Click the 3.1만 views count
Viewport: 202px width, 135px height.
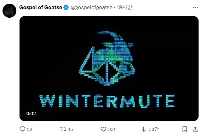[x=154, y=129]
